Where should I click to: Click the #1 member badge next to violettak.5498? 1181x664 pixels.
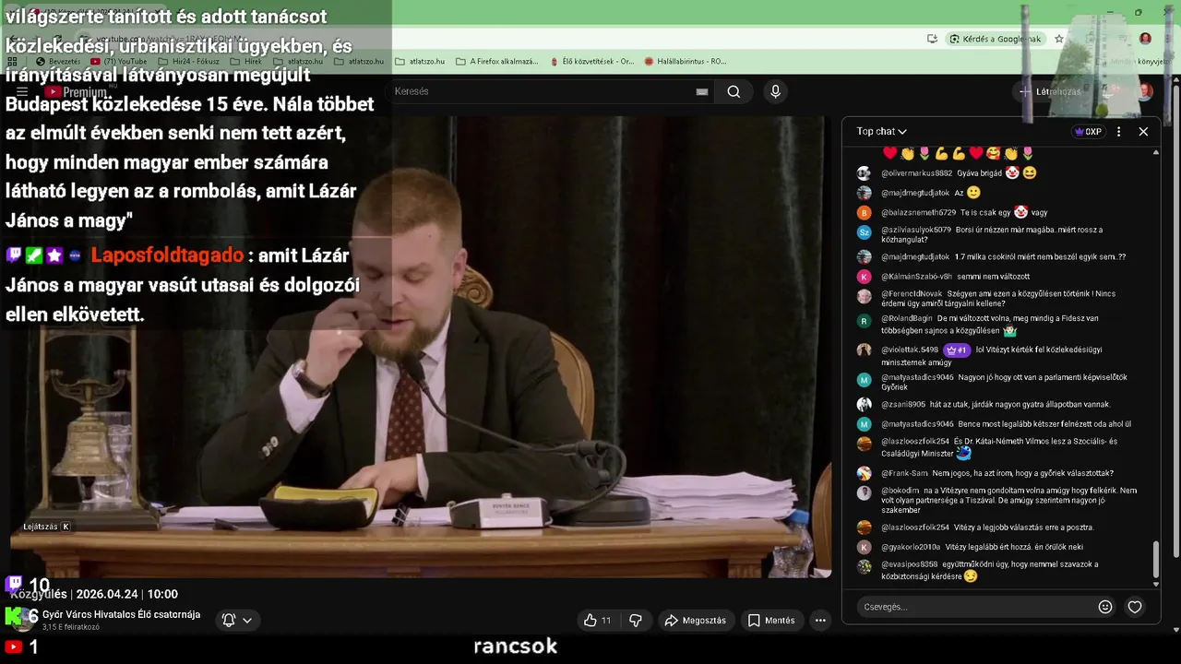(x=956, y=350)
